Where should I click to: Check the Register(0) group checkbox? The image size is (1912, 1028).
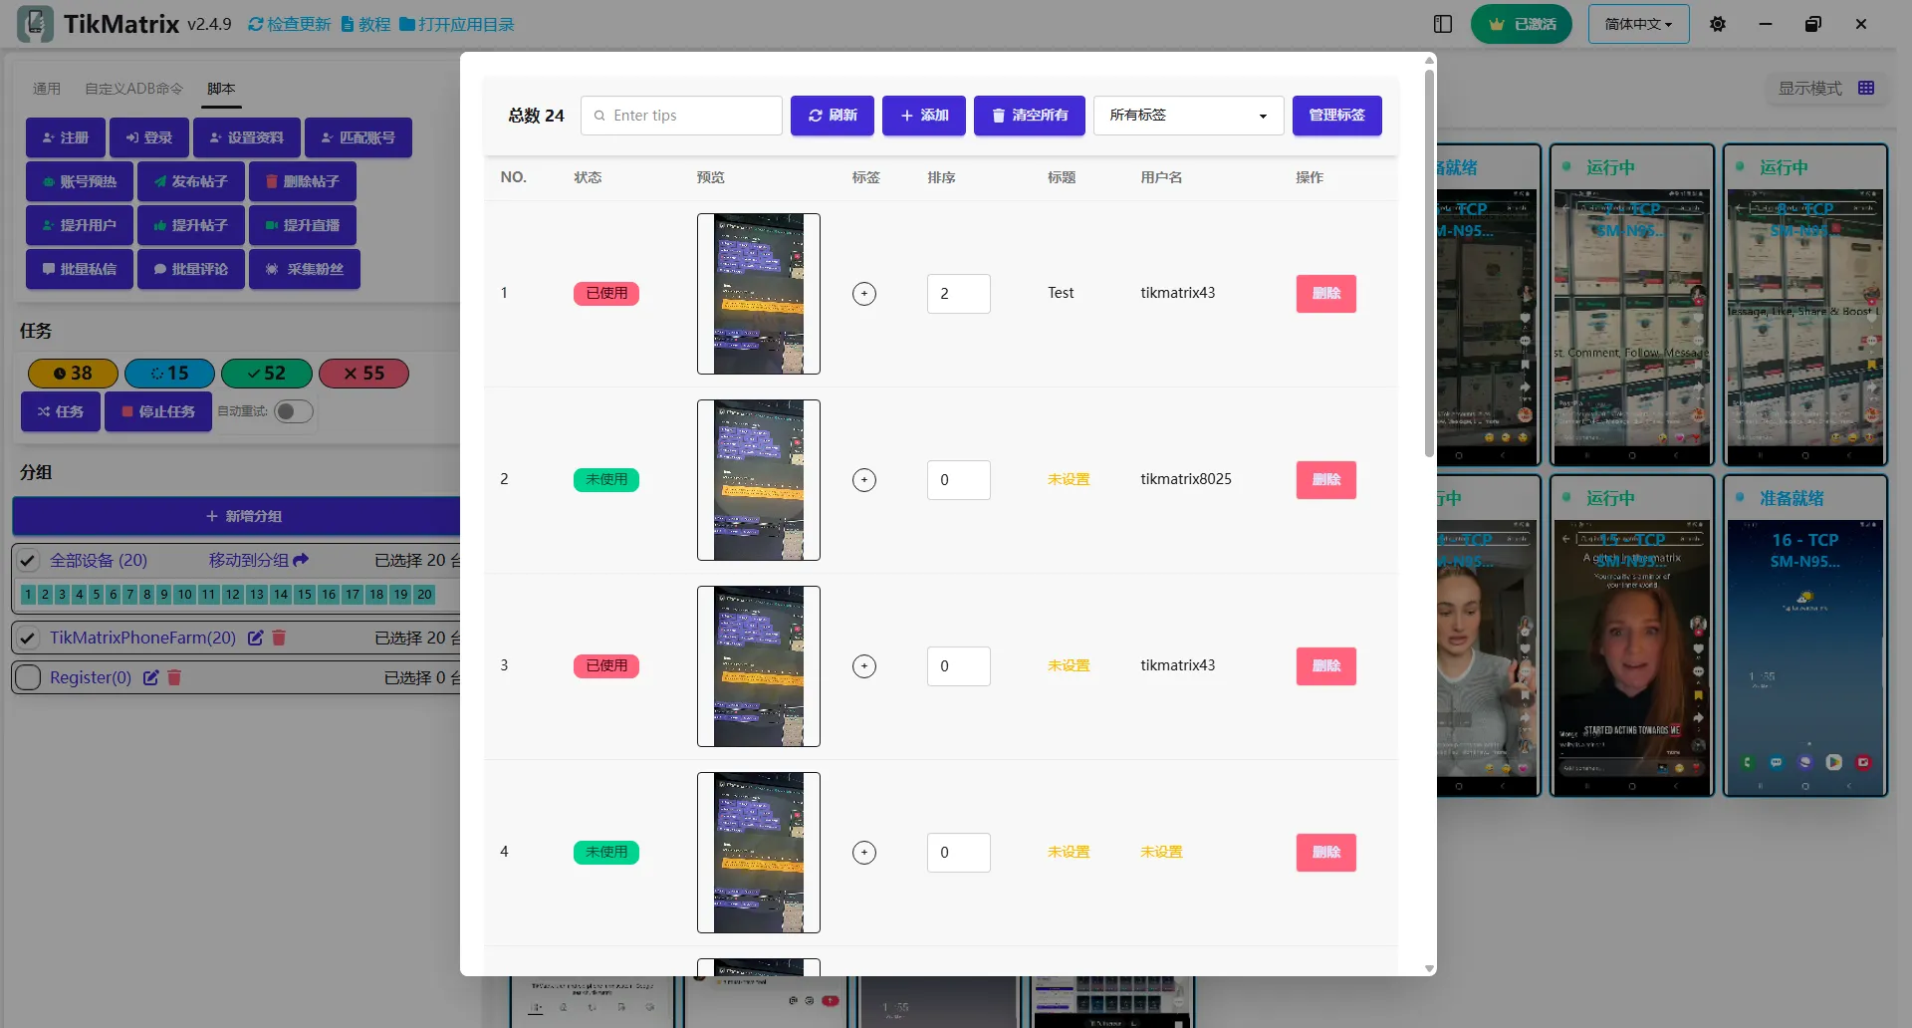(x=28, y=677)
